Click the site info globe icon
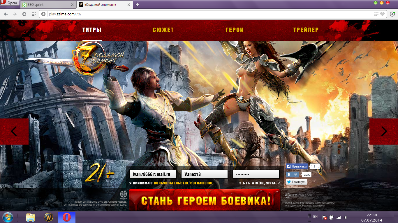The image size is (398, 223). click(44, 14)
